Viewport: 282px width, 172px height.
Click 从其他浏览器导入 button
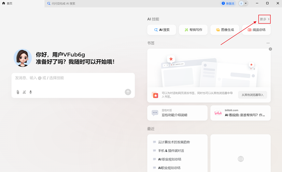252,95
